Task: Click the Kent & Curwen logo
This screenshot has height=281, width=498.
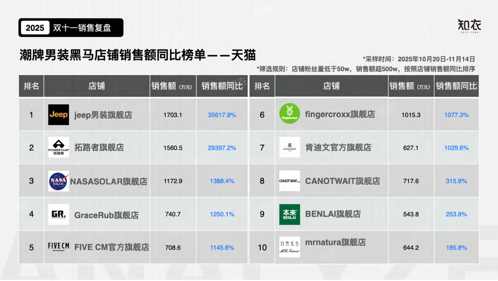Action: pyautogui.click(x=289, y=147)
